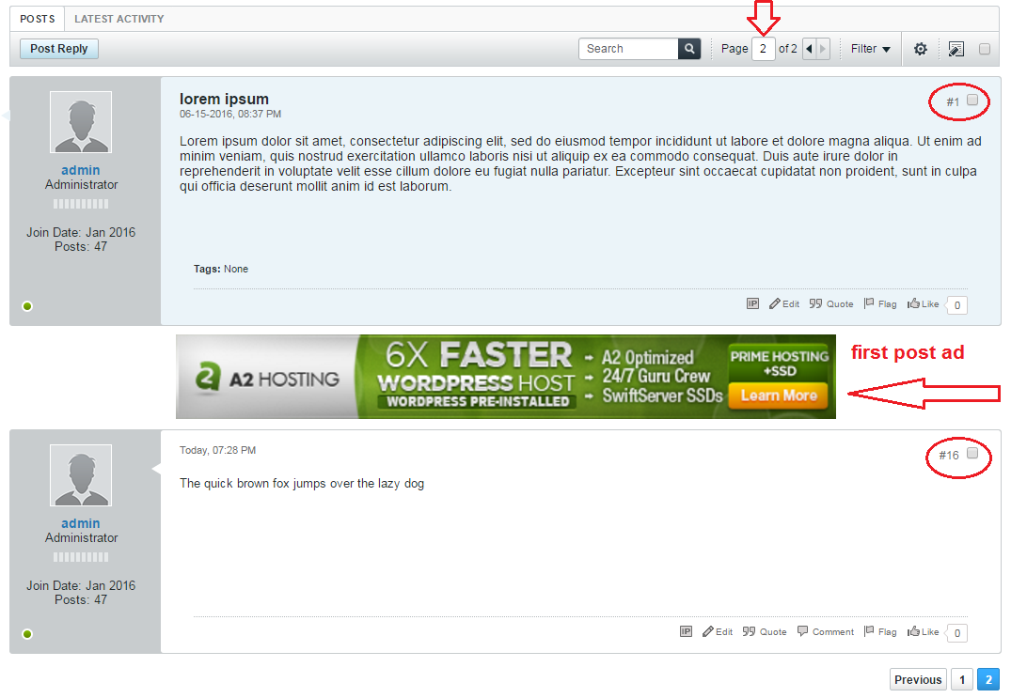Viewport: 1011px width, 698px height.
Task: Click like count on post #16
Action: [956, 633]
